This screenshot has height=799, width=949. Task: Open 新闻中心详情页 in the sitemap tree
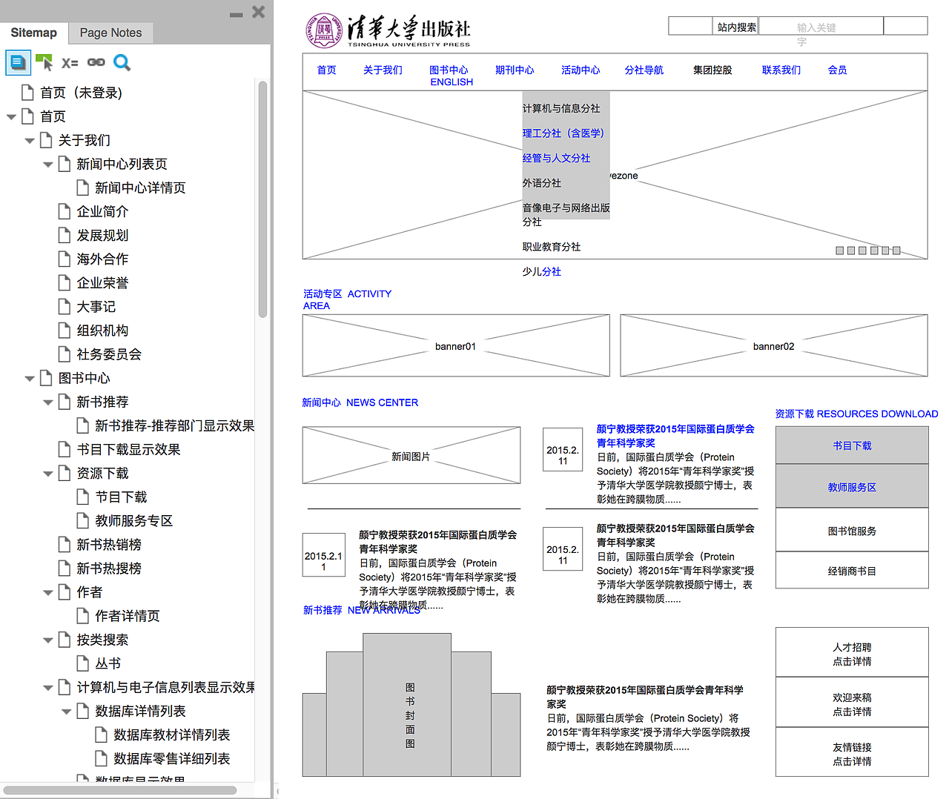pos(140,188)
